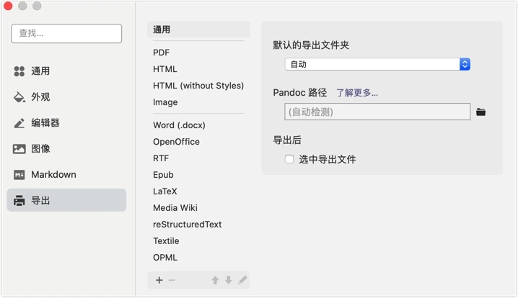Move export item up with arrow
This screenshot has width=518, height=298.
[215, 280]
